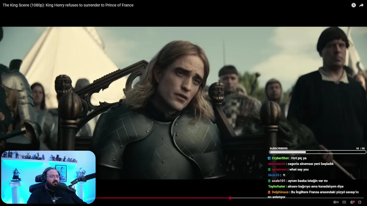
Task: Click azale101 username in chat
Action: coord(278,181)
